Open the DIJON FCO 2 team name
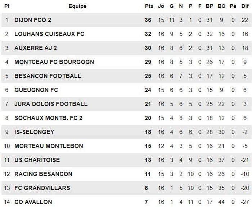This screenshot has width=252, height=207. pos(33,20)
